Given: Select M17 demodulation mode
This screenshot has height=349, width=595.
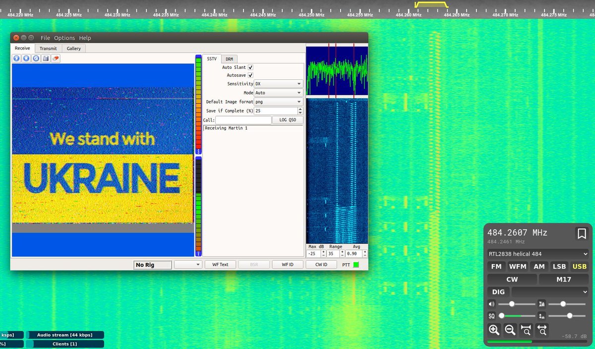Looking at the screenshot, I should (x=564, y=279).
